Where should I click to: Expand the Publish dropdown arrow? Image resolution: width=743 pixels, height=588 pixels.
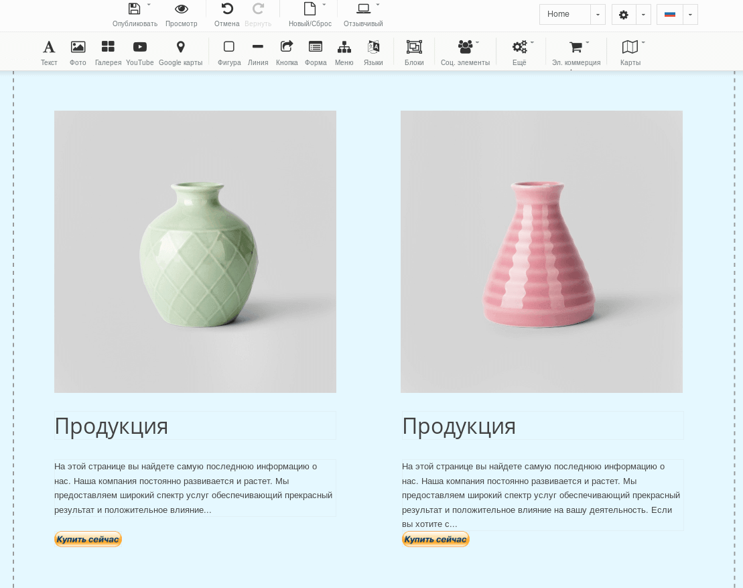click(x=149, y=4)
